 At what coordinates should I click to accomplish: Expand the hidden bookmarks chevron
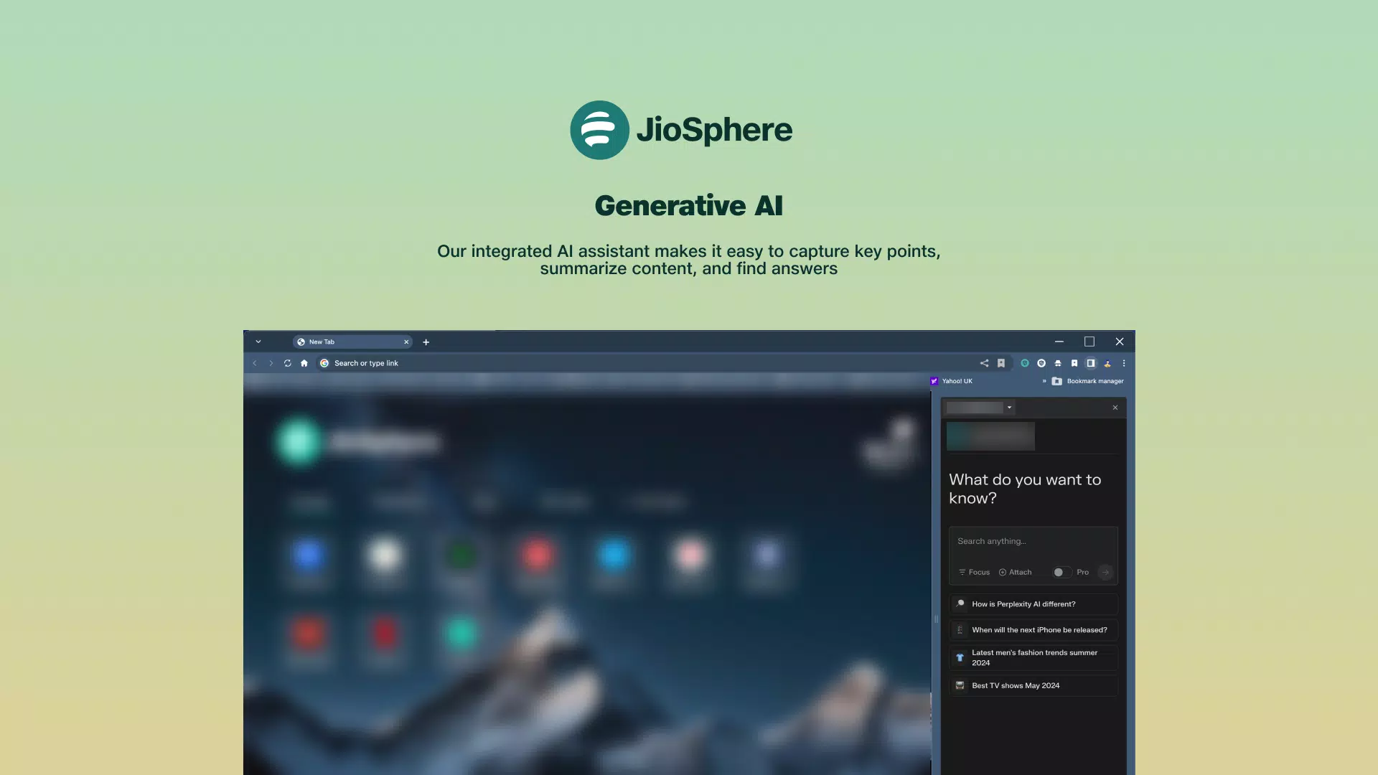tap(1044, 381)
